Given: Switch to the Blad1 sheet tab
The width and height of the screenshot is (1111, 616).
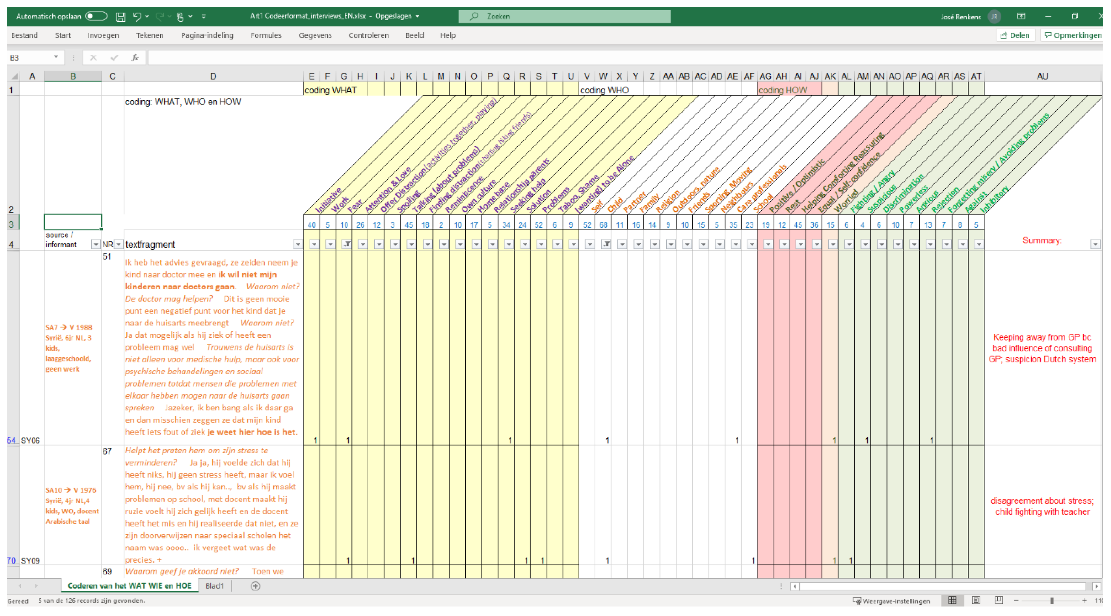Looking at the screenshot, I should click(x=214, y=586).
